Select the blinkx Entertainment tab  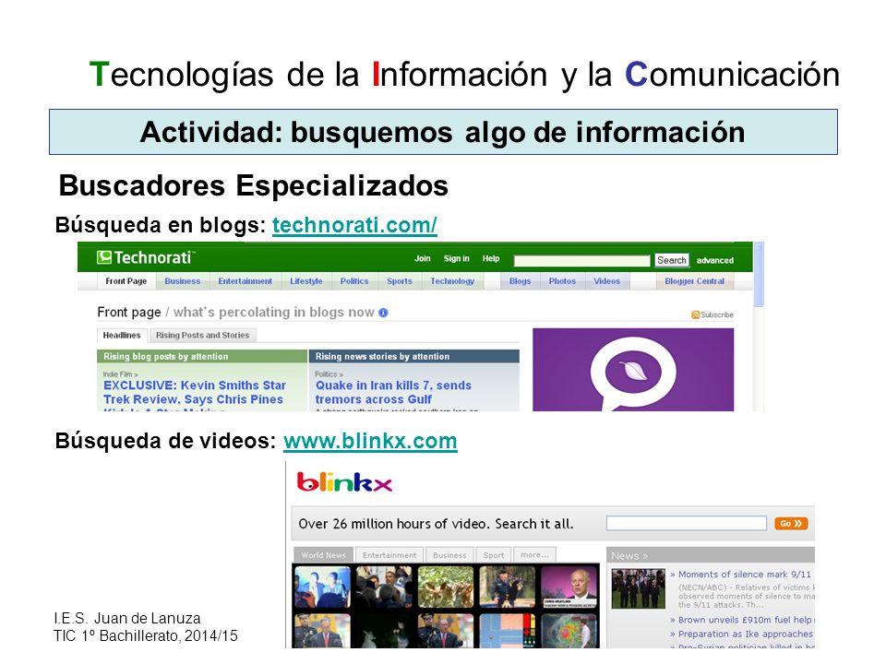coord(389,555)
